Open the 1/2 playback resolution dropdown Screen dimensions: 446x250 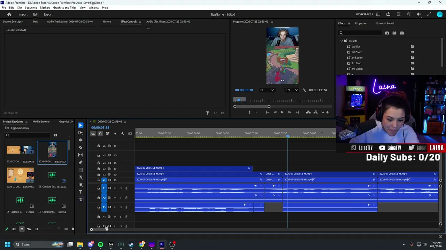[292, 90]
